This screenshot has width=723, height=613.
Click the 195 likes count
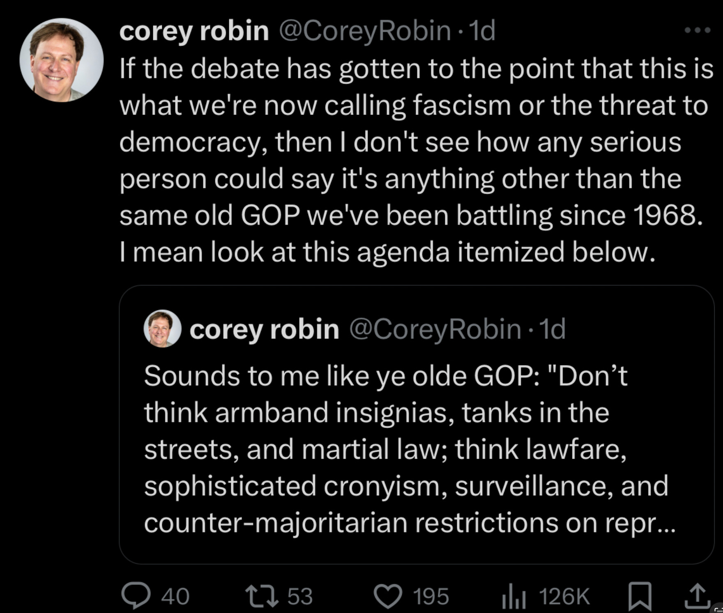click(x=431, y=596)
